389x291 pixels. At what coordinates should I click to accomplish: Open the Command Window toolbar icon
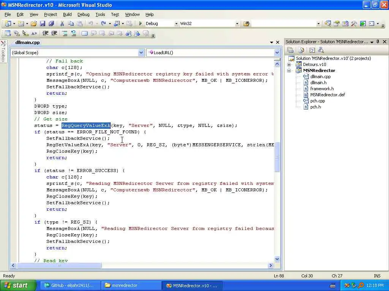coord(372,23)
